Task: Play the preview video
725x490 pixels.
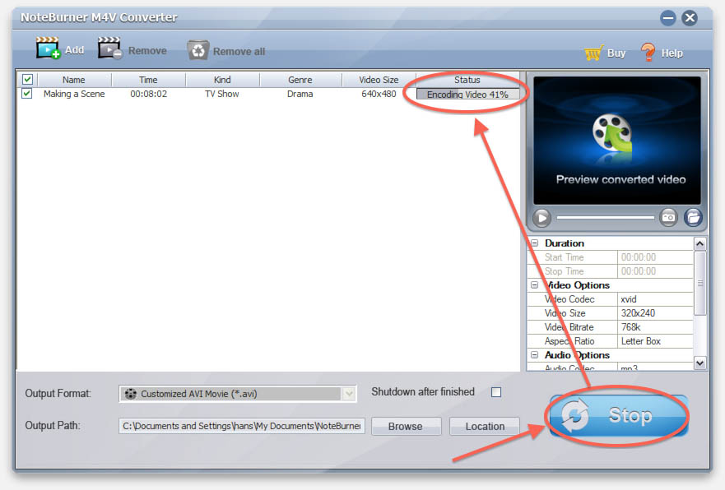Action: tap(541, 218)
